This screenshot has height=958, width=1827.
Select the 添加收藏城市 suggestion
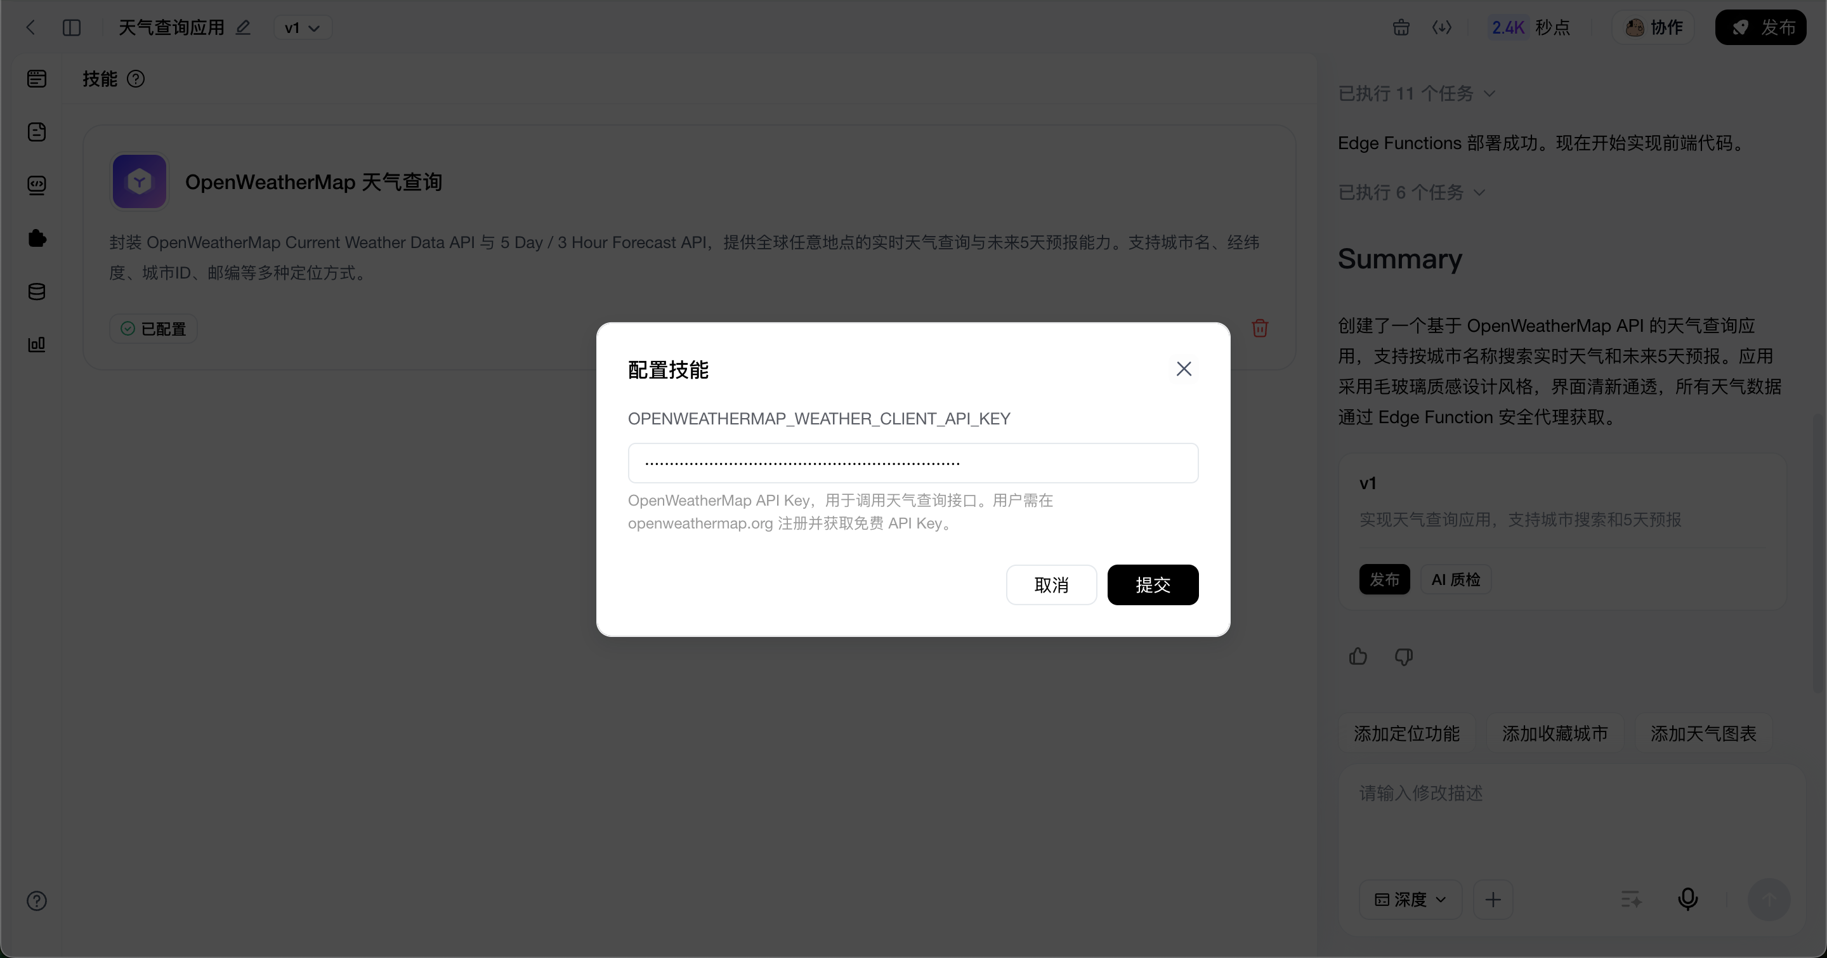1555,733
